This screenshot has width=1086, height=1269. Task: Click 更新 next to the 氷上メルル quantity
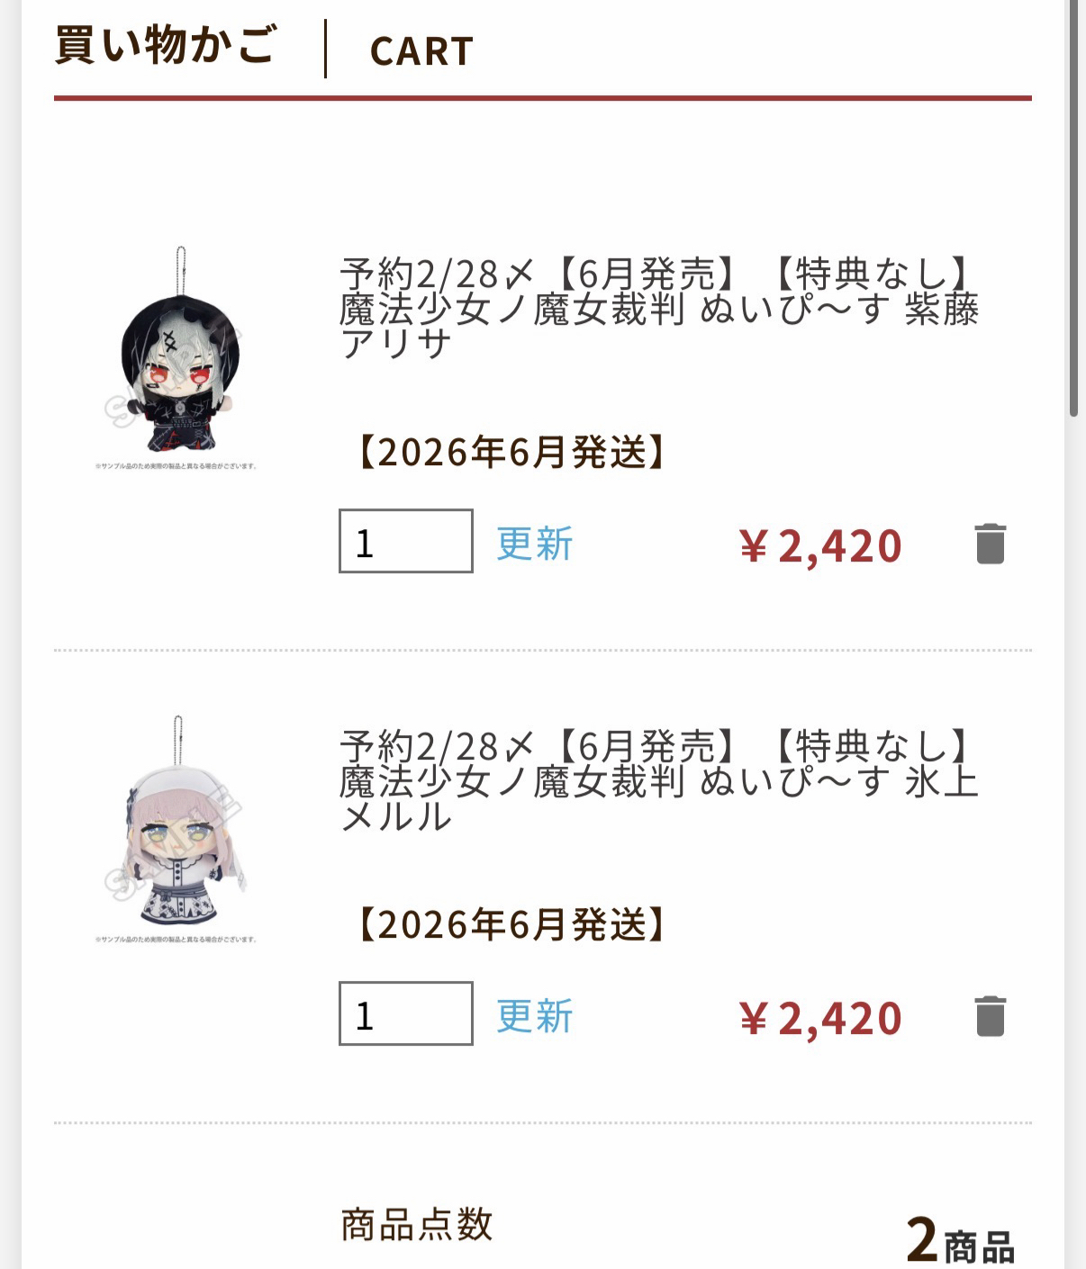point(535,1016)
